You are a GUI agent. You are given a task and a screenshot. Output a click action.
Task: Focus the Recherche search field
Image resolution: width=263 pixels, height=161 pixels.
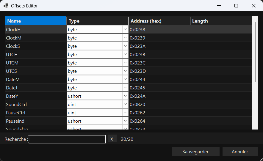coord(67,139)
